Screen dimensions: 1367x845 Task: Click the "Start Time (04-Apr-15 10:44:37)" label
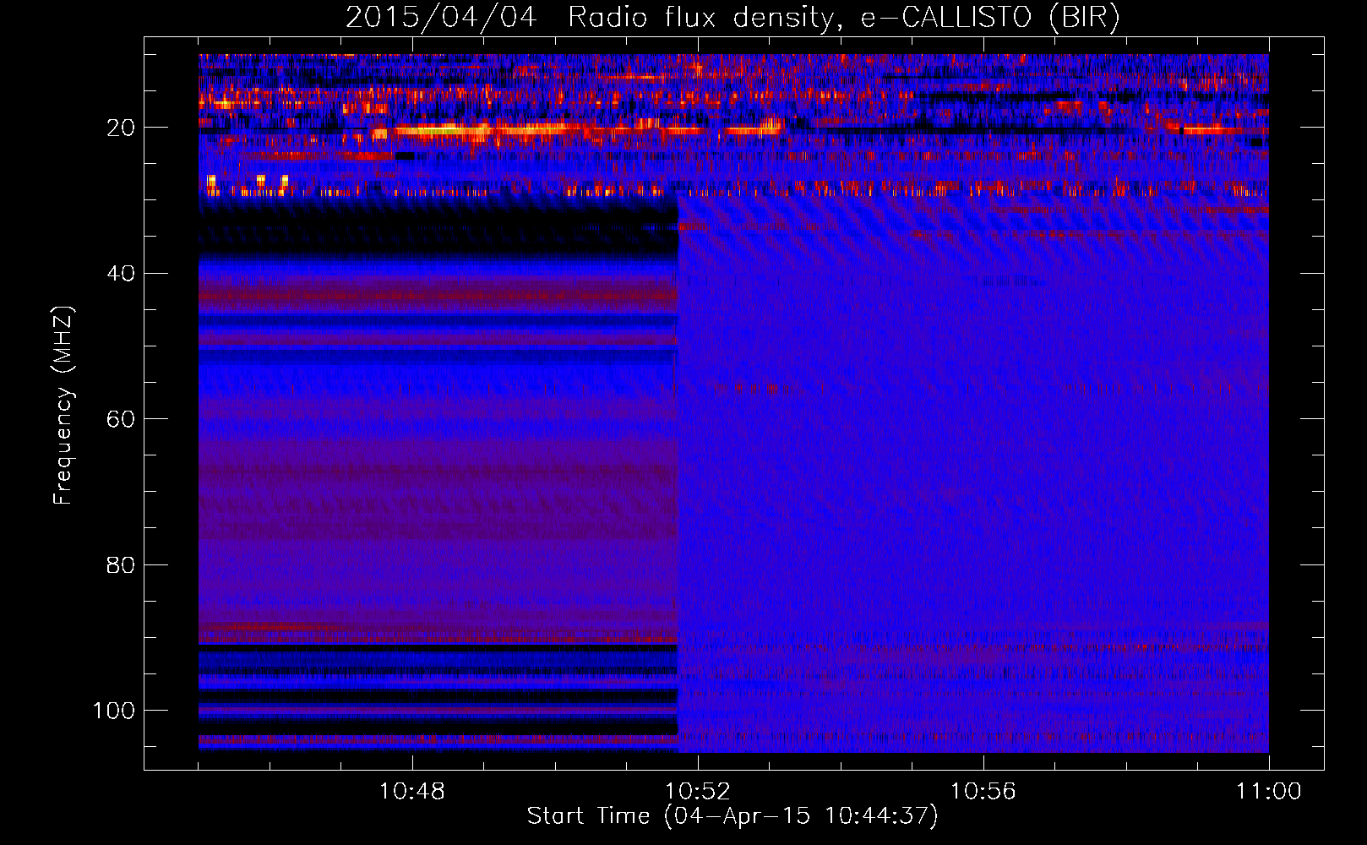tap(733, 816)
